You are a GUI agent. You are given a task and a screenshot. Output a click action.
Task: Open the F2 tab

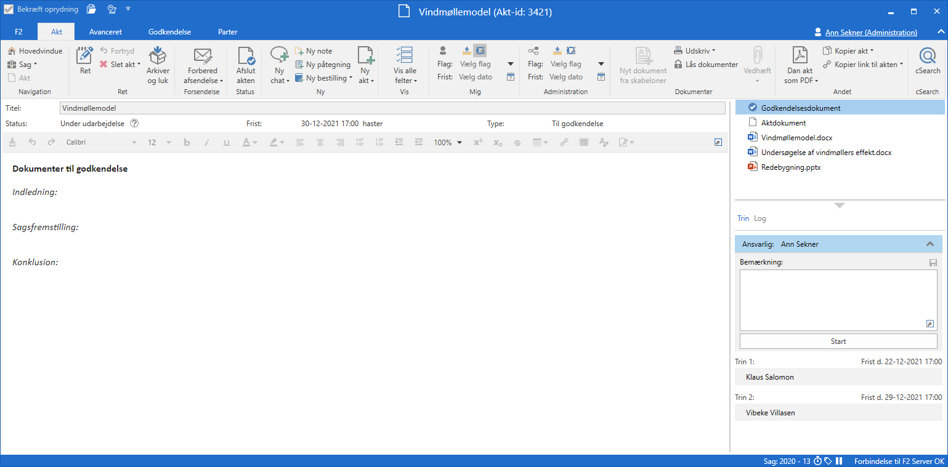(x=18, y=32)
